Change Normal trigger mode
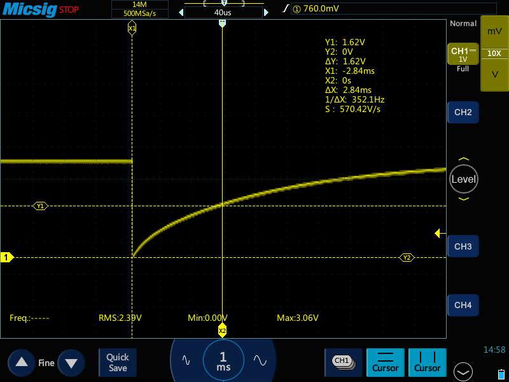This screenshot has width=509, height=382. click(x=463, y=24)
